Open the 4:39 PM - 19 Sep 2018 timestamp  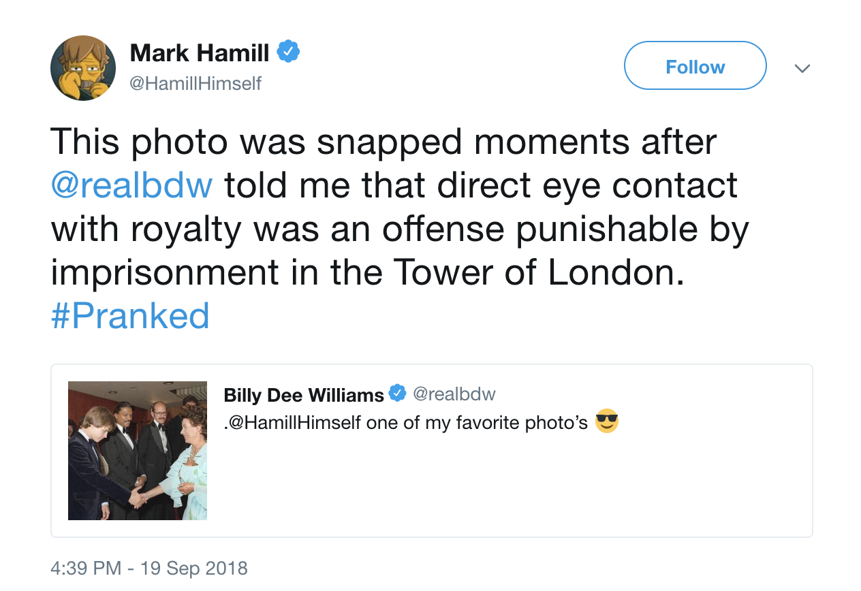click(x=149, y=568)
